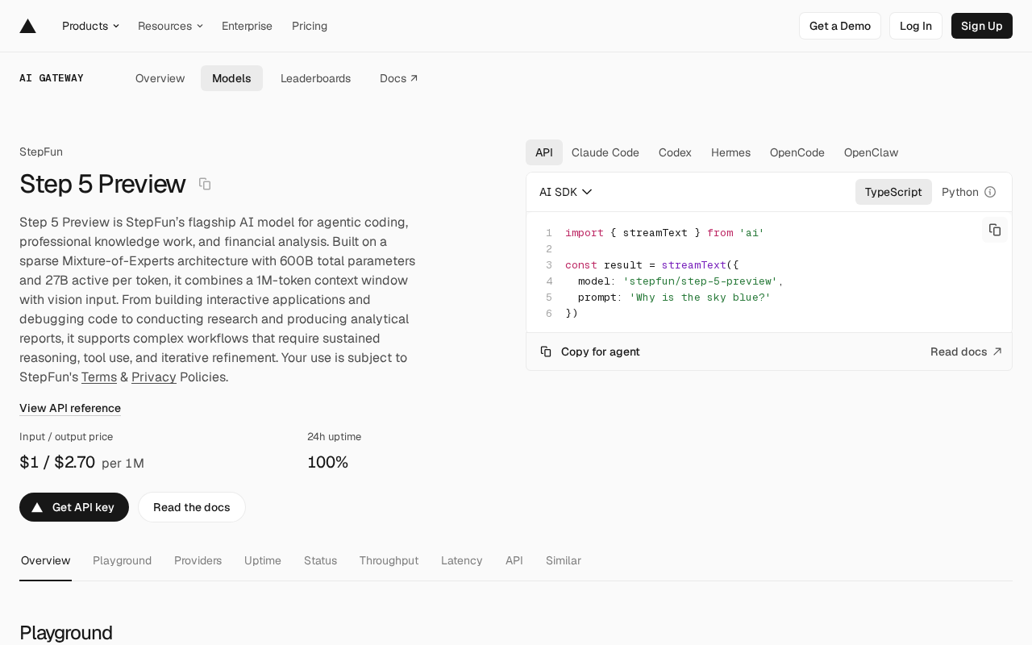Click the Playground heading
Image resolution: width=1032 pixels, height=645 pixels.
pyautogui.click(x=66, y=632)
